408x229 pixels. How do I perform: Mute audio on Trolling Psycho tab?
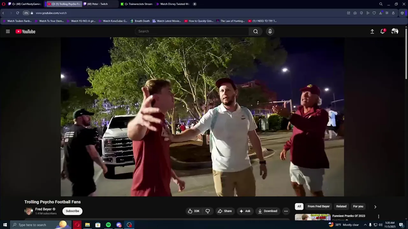click(x=53, y=4)
